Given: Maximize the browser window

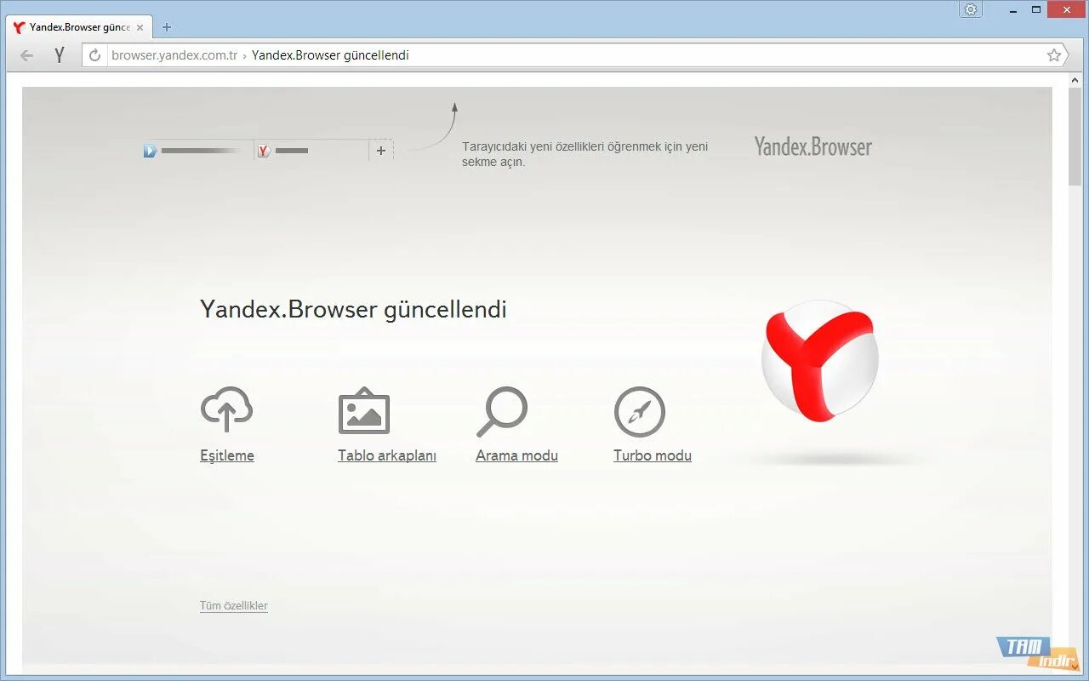Looking at the screenshot, I should coord(1036,9).
